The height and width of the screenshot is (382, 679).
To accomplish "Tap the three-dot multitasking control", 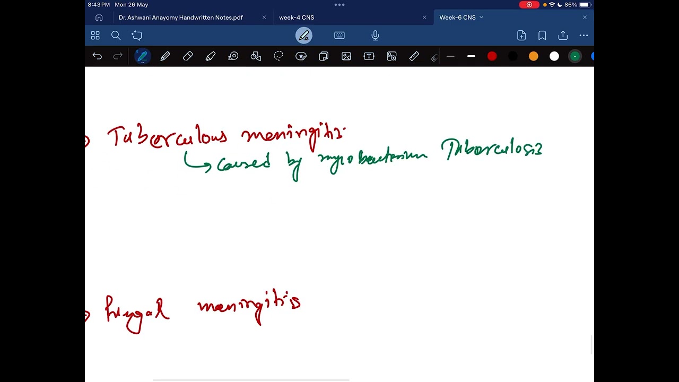I will [x=339, y=5].
